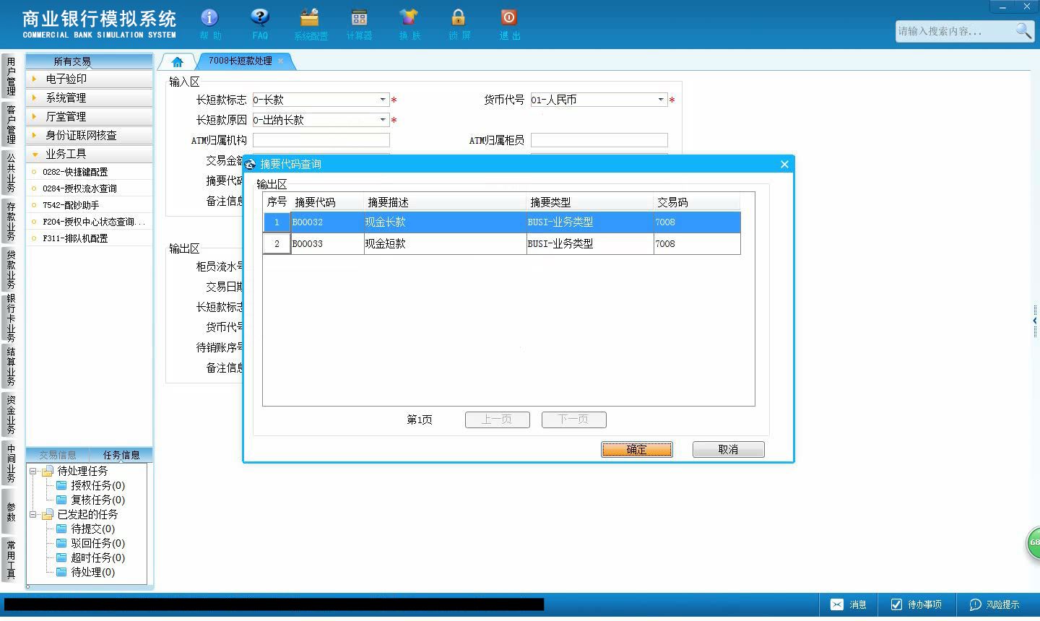The width and height of the screenshot is (1040, 621).
Task: Close the 7008长短款处理 tab
Action: [x=281, y=61]
